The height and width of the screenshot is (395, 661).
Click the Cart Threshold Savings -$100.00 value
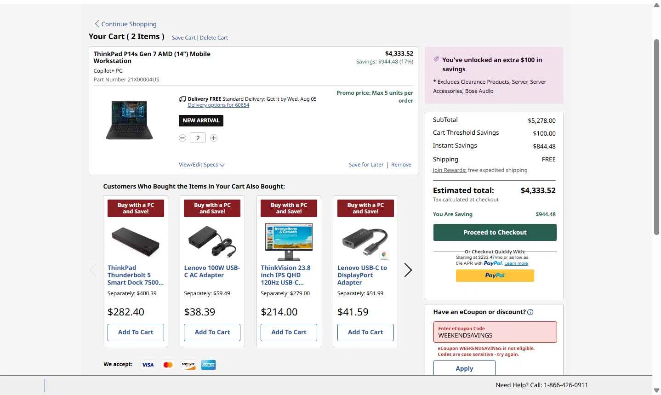543,133
